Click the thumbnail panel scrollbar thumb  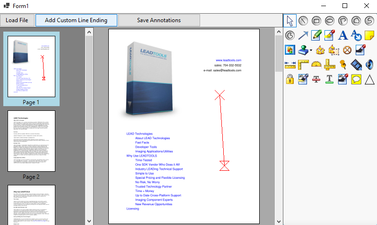tap(89, 83)
